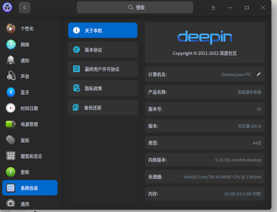Open 个性化 personalization settings icon
The width and height of the screenshot is (277, 212).
click(11, 29)
